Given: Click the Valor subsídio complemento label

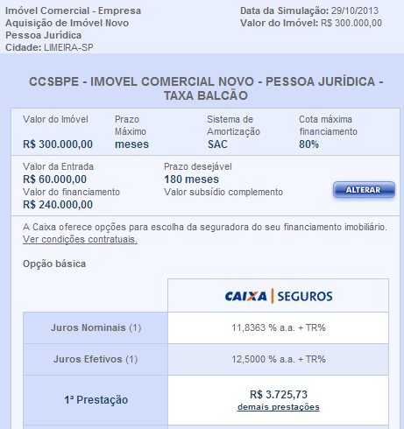Looking at the screenshot, I should (x=223, y=192).
